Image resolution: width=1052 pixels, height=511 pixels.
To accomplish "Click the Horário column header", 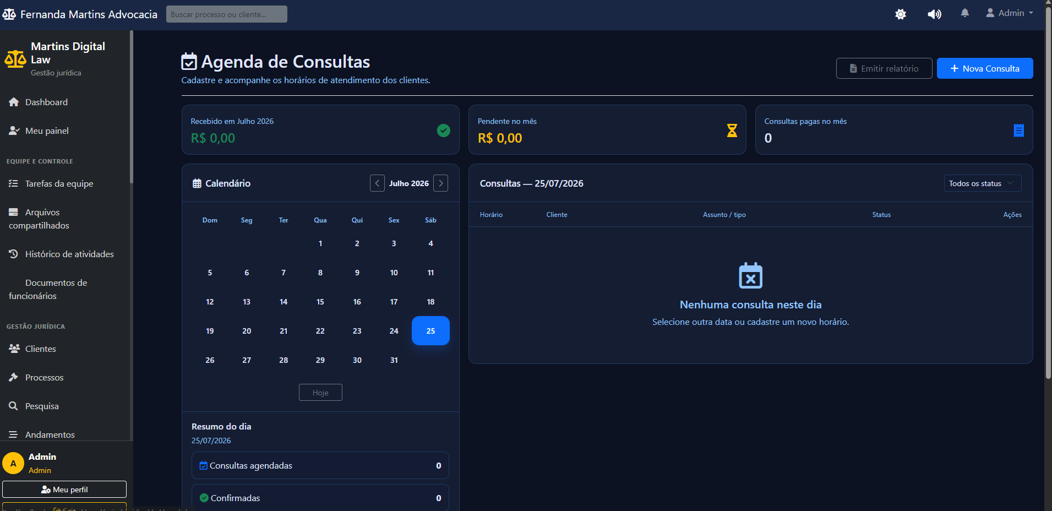I will [491, 215].
